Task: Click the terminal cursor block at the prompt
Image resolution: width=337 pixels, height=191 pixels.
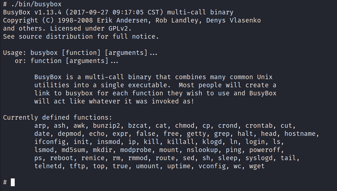Action: click(13, 182)
